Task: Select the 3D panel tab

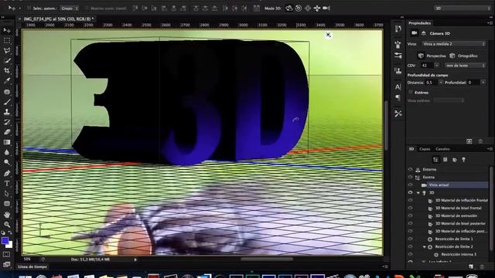Action: point(411,149)
